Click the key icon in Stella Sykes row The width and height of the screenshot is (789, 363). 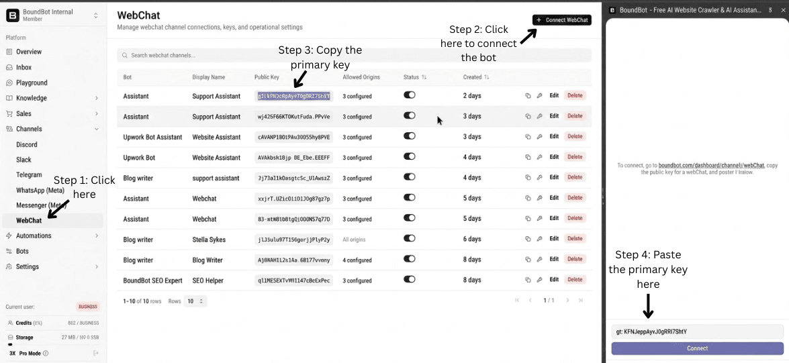[x=539, y=239]
